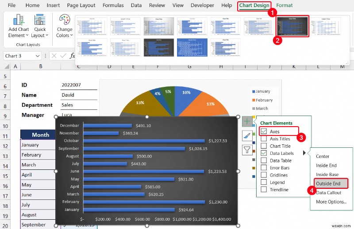Click the Chart Elements plus button
Screen dimensions: 354x229
click(247, 122)
